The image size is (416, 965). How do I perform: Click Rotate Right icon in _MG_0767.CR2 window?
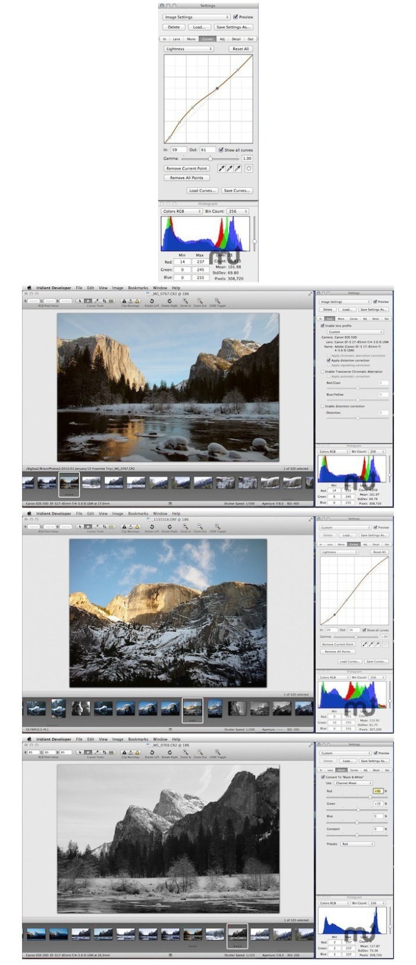click(169, 301)
